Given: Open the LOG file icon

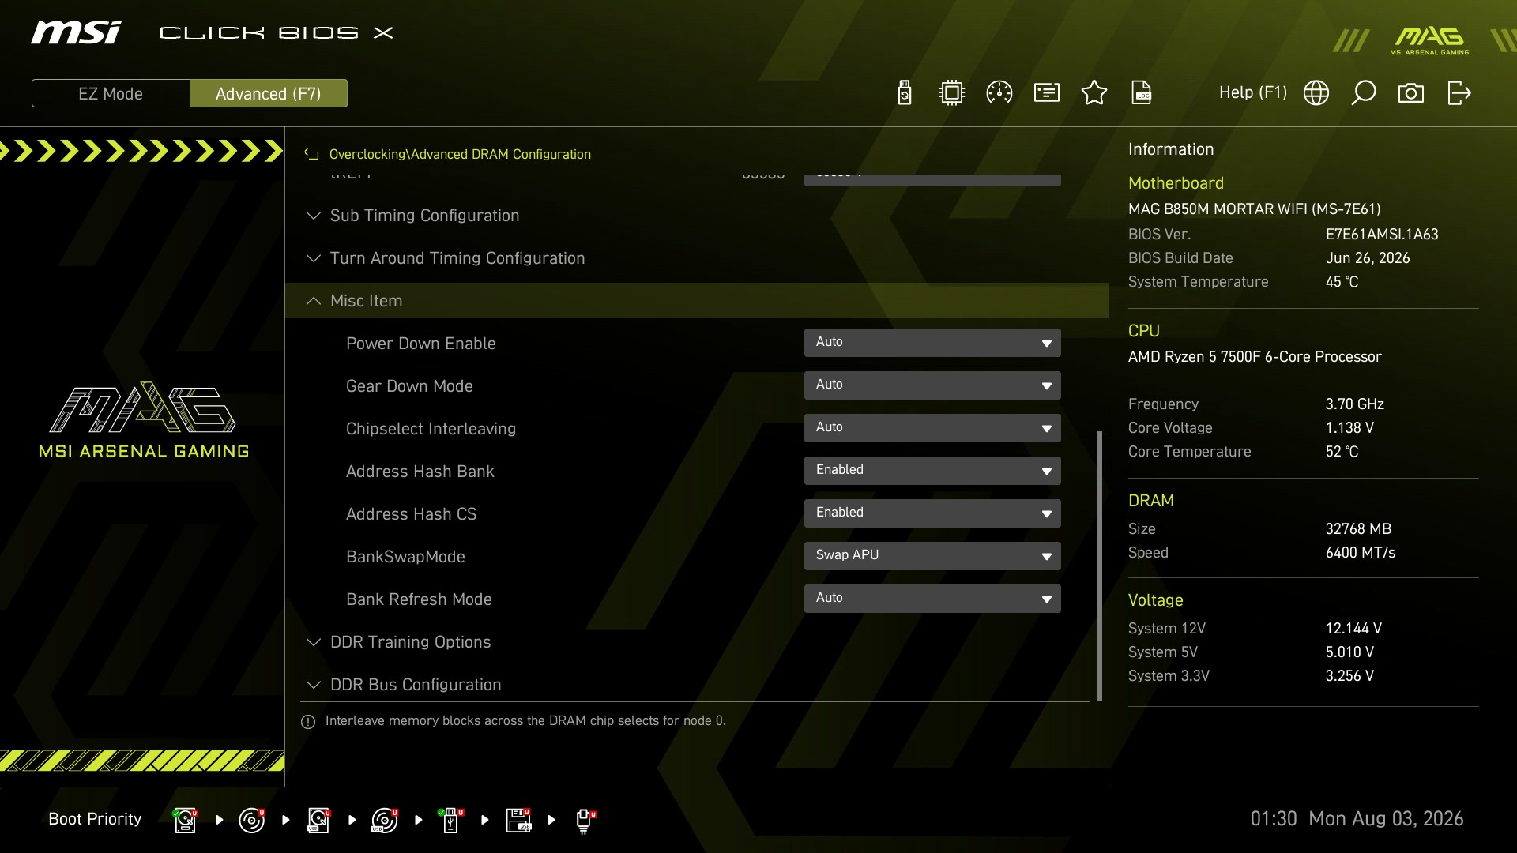Looking at the screenshot, I should point(1142,93).
